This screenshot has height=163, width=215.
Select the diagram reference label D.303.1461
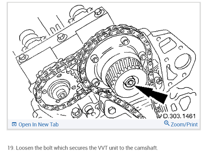click(179, 116)
